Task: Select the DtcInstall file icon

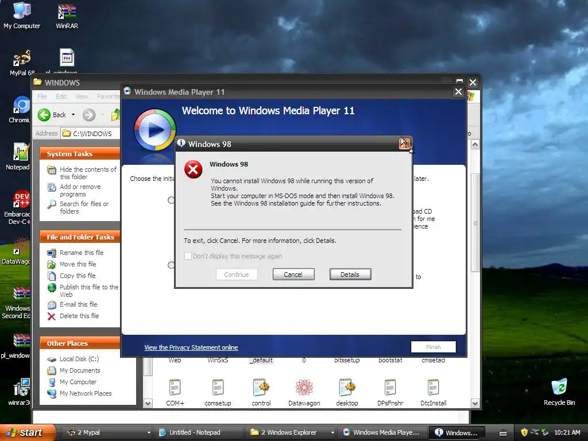Action: [x=434, y=392]
